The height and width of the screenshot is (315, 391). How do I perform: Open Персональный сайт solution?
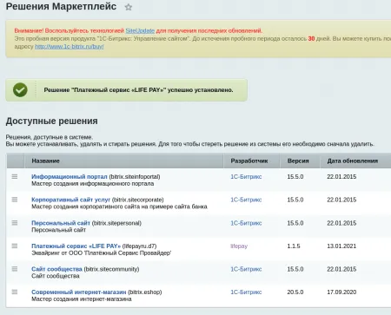click(61, 223)
